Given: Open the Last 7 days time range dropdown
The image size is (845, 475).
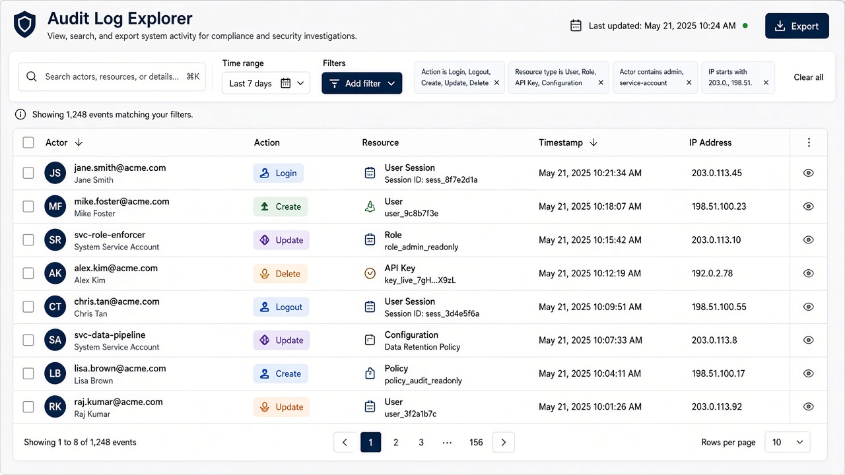Looking at the screenshot, I should coord(266,83).
